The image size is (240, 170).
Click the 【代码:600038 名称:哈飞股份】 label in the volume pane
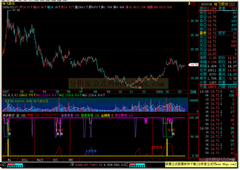tap(27, 101)
